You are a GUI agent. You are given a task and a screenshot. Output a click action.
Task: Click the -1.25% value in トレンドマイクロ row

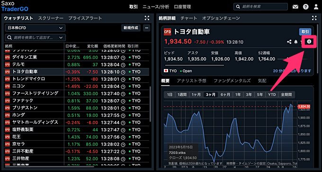click(73, 79)
